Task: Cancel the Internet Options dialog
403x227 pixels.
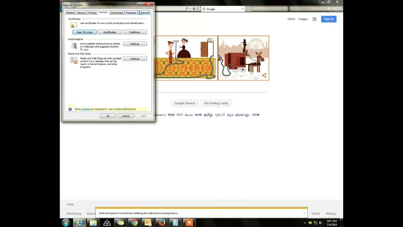Action: coord(126,116)
